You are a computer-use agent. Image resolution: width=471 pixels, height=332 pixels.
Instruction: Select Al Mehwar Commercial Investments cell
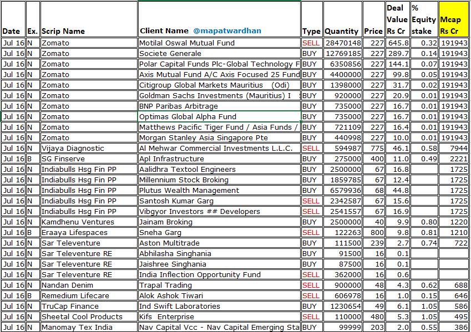pos(219,149)
